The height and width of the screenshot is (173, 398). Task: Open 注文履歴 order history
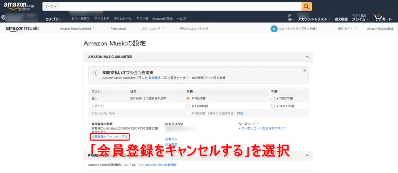pyautogui.click(x=341, y=19)
